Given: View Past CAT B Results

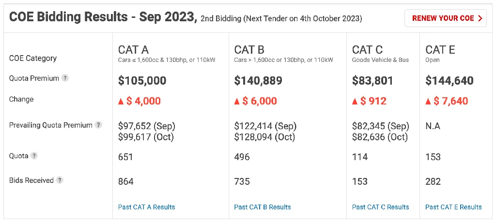Looking at the screenshot, I should click(x=263, y=207).
